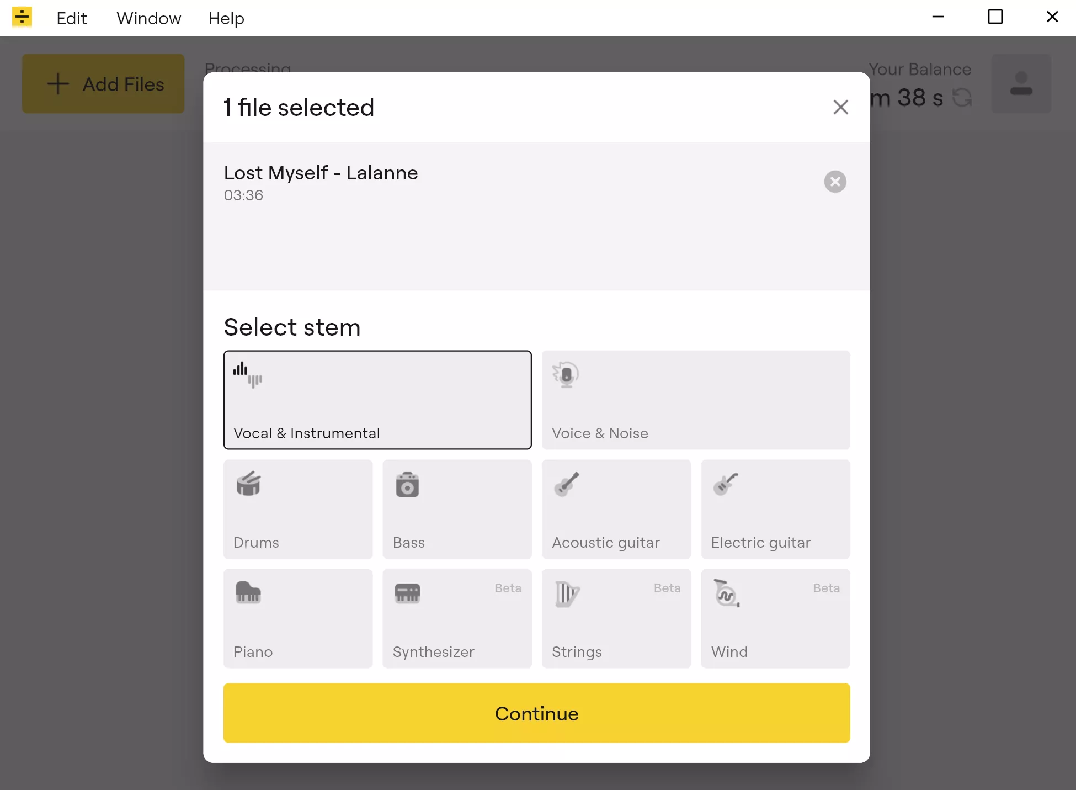This screenshot has height=790, width=1076.
Task: Open the Edit menu
Action: coord(72,18)
